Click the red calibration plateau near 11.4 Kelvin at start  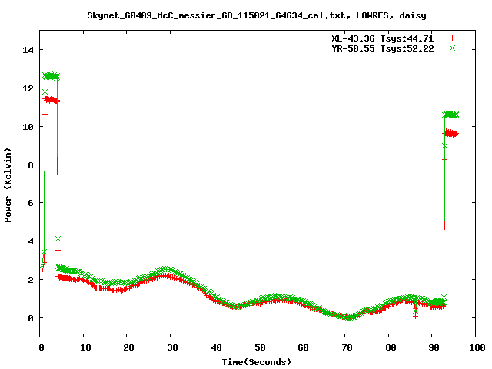[x=52, y=100]
